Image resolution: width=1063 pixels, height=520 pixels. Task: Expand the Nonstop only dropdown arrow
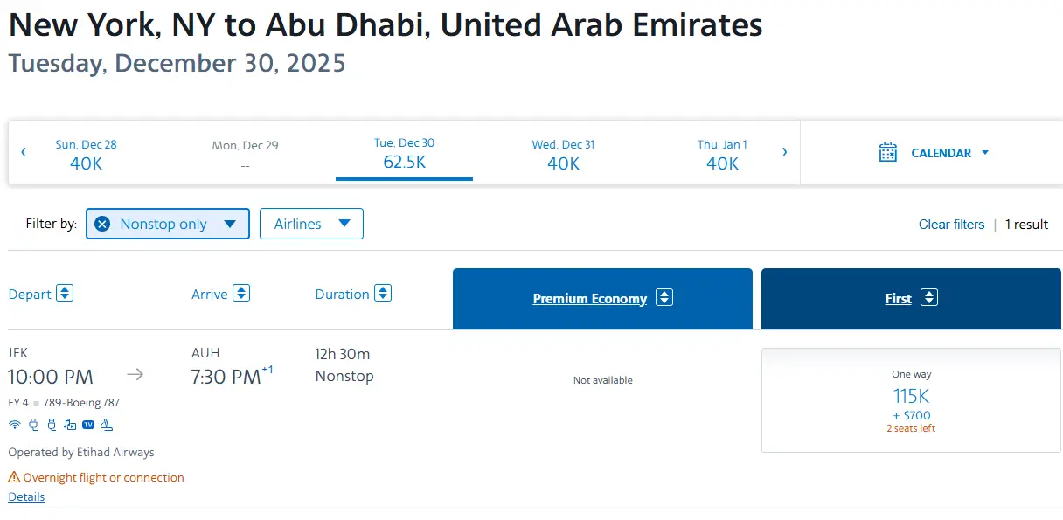[230, 224]
